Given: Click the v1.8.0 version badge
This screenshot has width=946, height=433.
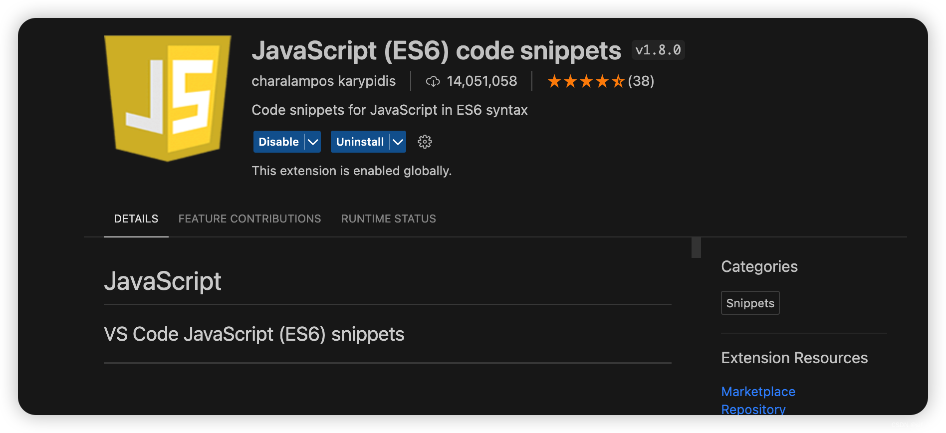Looking at the screenshot, I should pyautogui.click(x=658, y=50).
